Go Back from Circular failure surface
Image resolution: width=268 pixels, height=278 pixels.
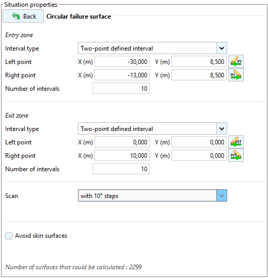23,16
